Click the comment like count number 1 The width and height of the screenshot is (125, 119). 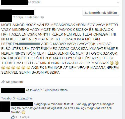click(16, 117)
